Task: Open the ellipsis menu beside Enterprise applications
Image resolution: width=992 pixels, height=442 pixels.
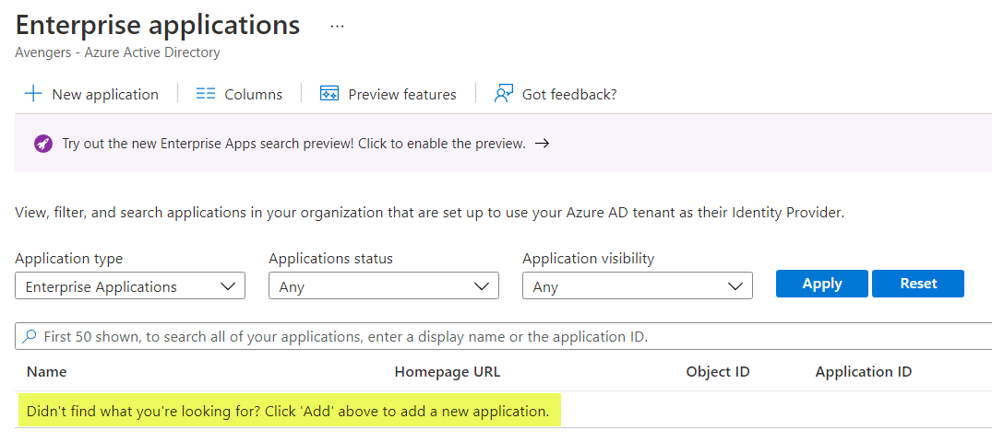Action: click(x=337, y=27)
